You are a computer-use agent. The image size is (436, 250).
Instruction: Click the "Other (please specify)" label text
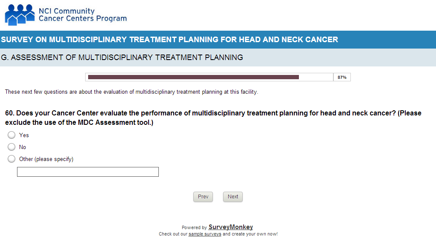pyautogui.click(x=46, y=159)
